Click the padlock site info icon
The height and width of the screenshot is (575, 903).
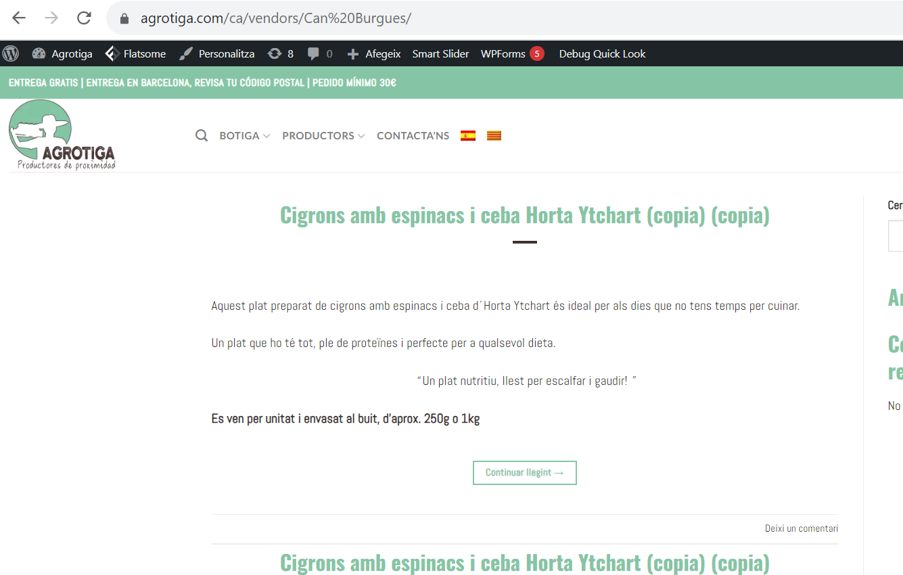[124, 19]
